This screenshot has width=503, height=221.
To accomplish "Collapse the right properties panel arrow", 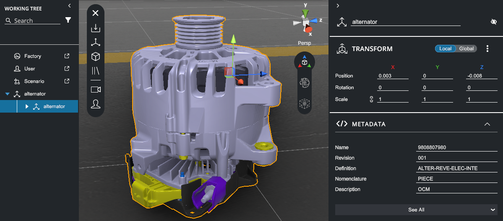I will tap(338, 5).
